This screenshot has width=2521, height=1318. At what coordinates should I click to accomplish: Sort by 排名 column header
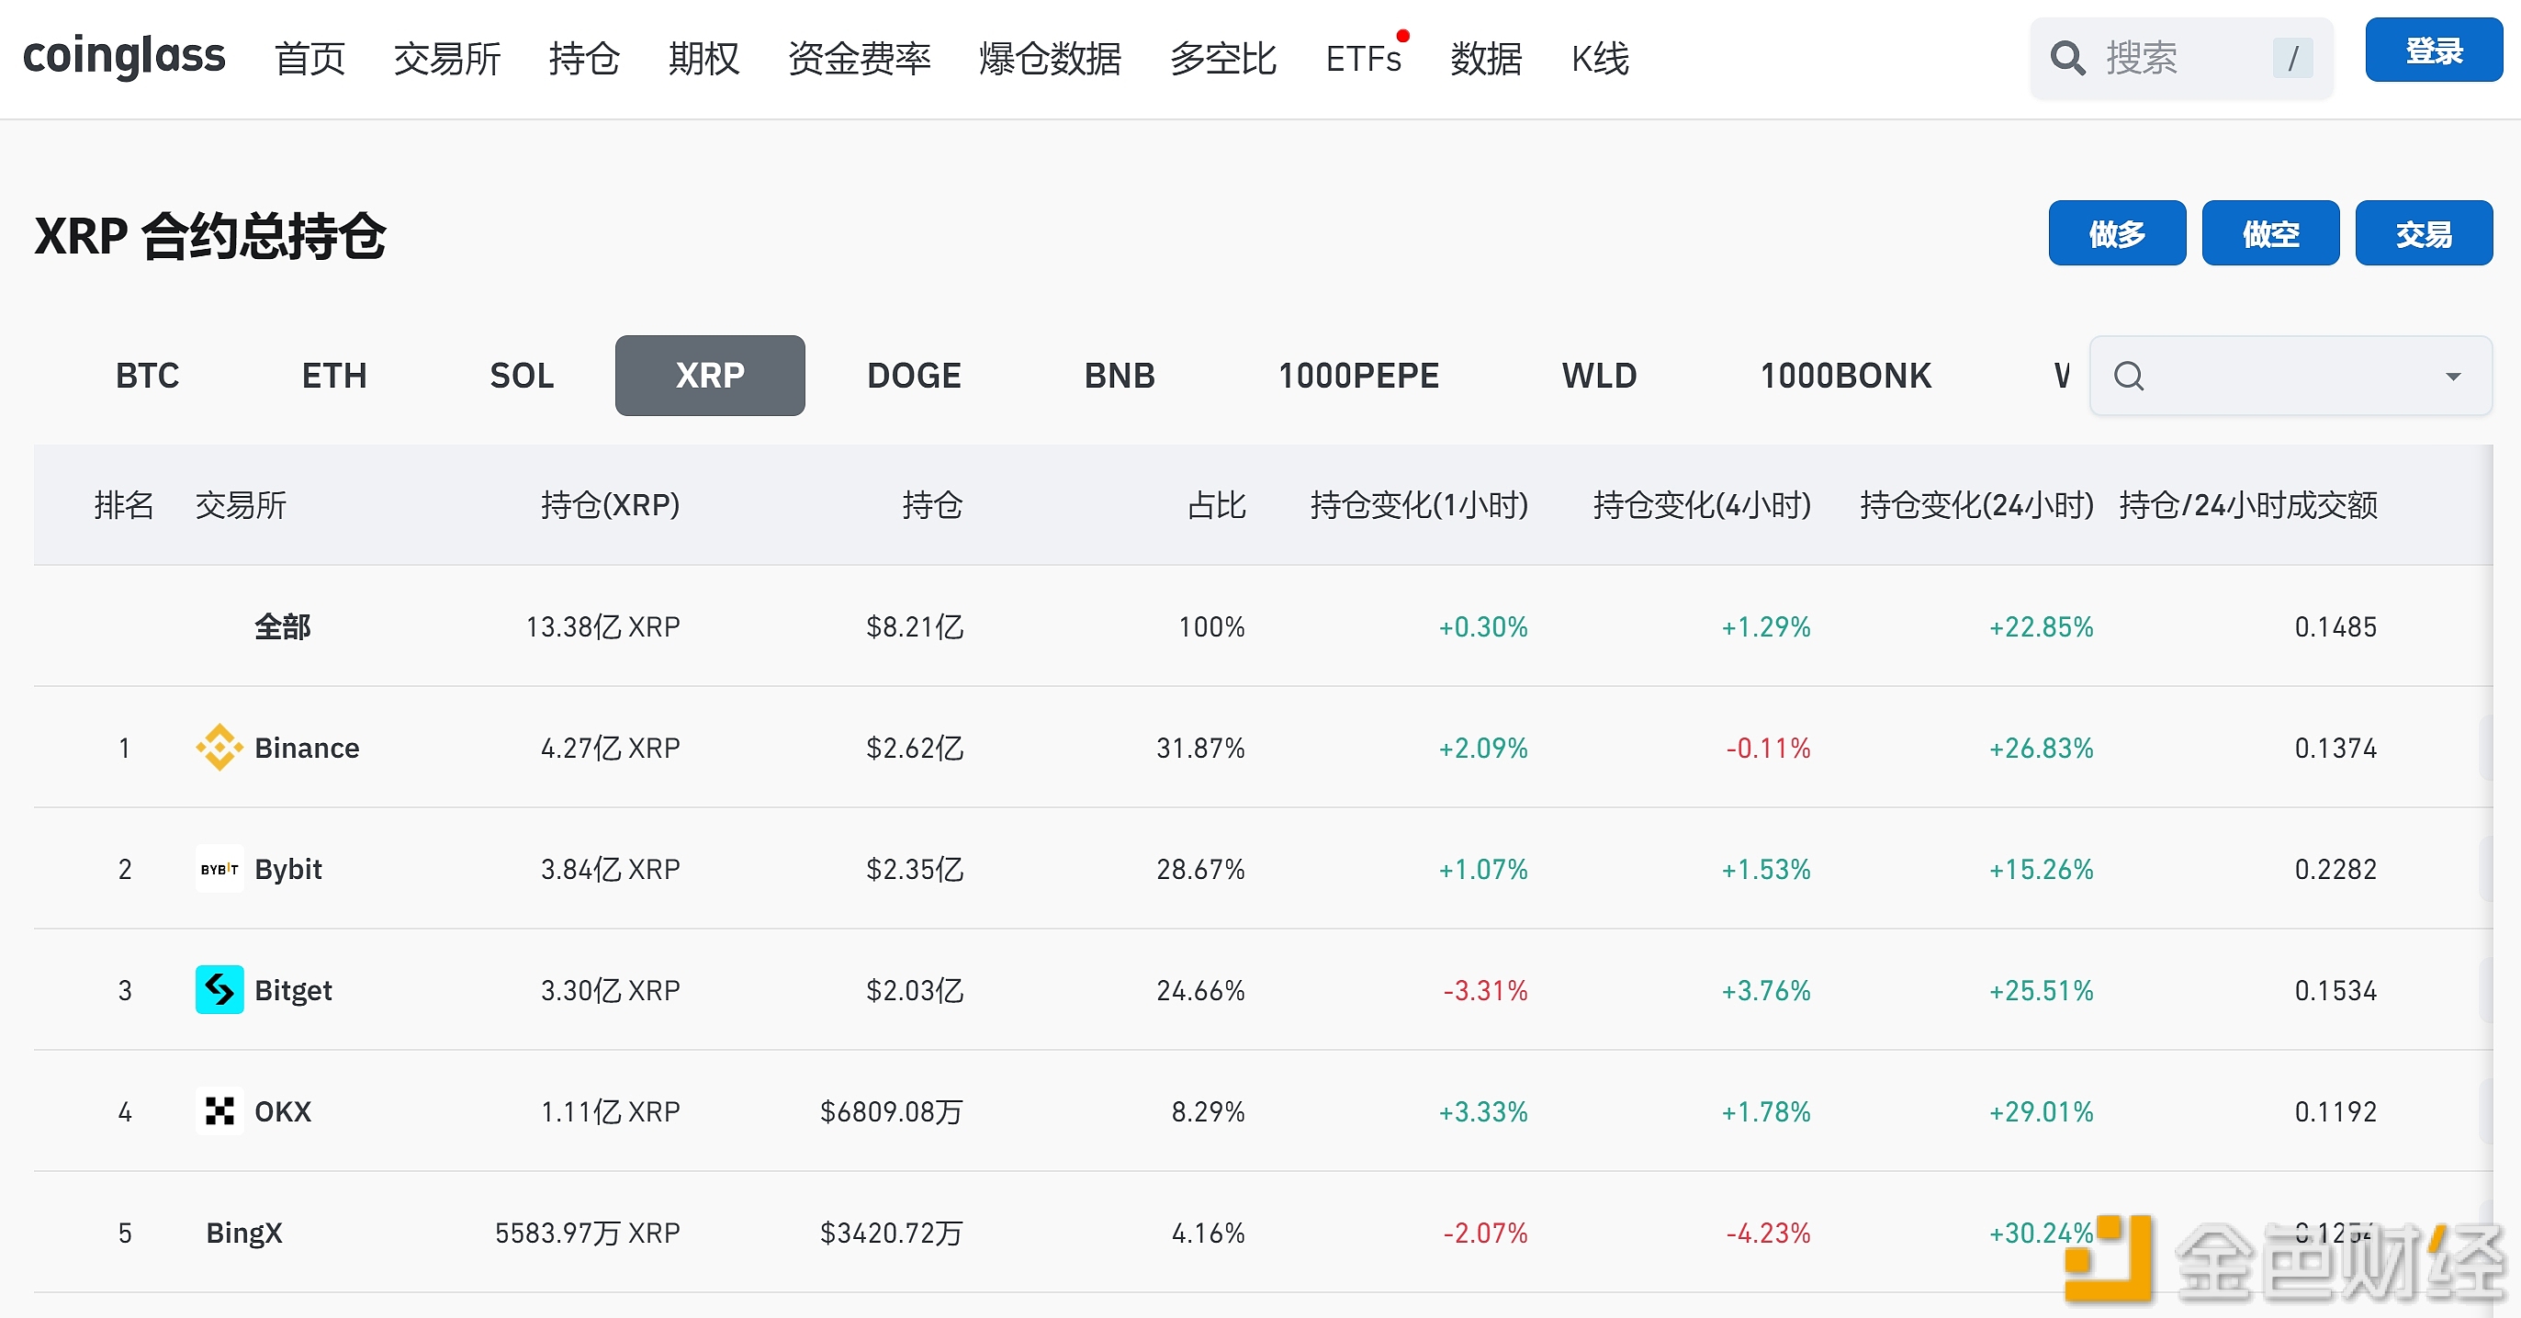pos(124,505)
